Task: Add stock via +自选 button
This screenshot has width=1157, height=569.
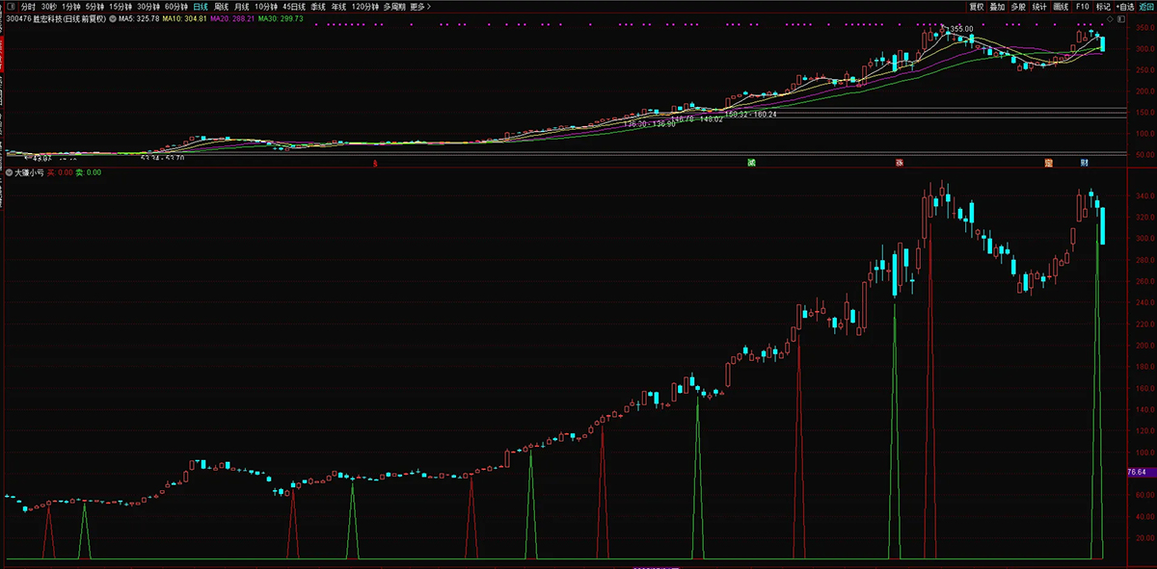Action: pyautogui.click(x=1126, y=6)
